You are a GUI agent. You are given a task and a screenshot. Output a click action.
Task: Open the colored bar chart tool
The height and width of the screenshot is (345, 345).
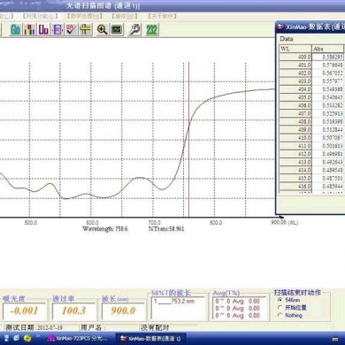click(x=29, y=29)
